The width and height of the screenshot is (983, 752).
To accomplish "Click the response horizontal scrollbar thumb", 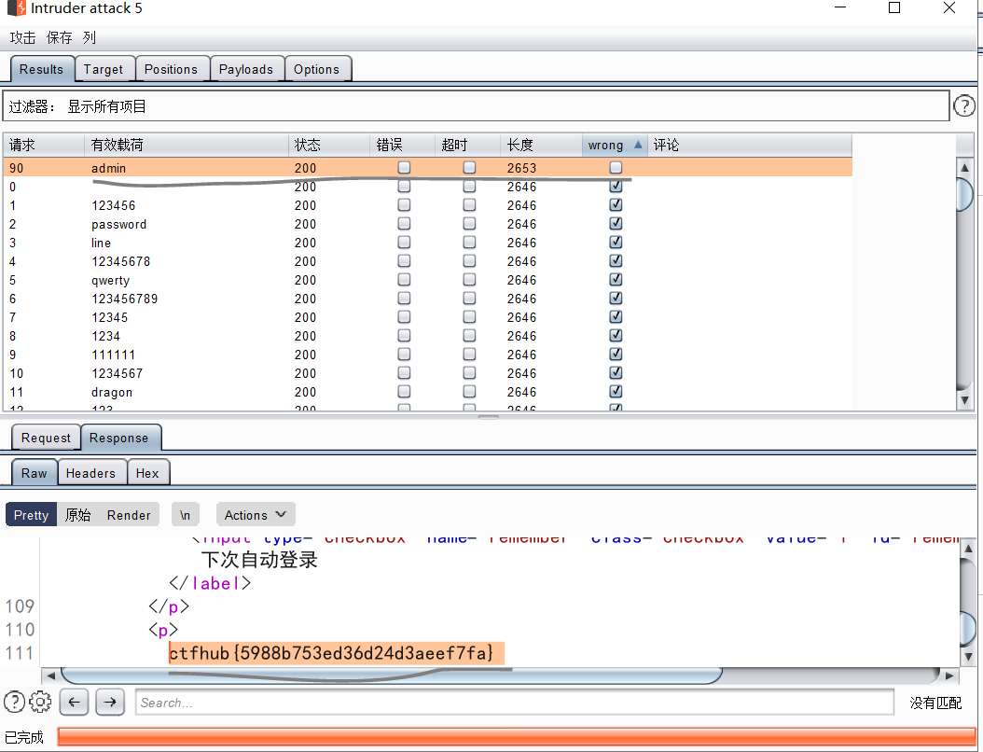I will [x=391, y=675].
